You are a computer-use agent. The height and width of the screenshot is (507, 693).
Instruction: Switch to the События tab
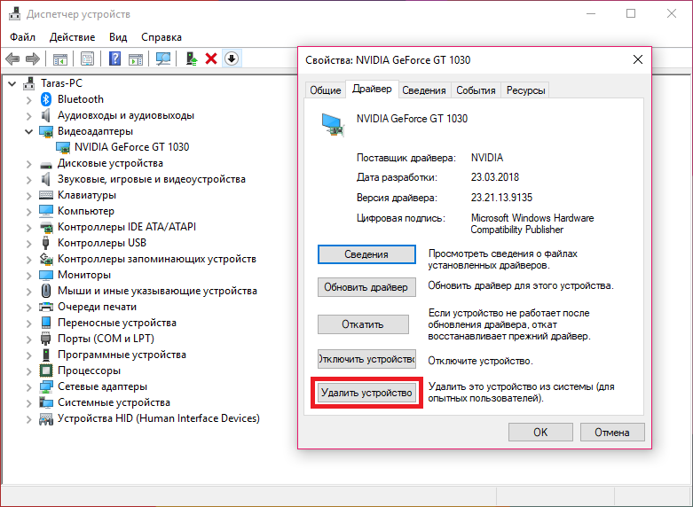click(x=476, y=90)
